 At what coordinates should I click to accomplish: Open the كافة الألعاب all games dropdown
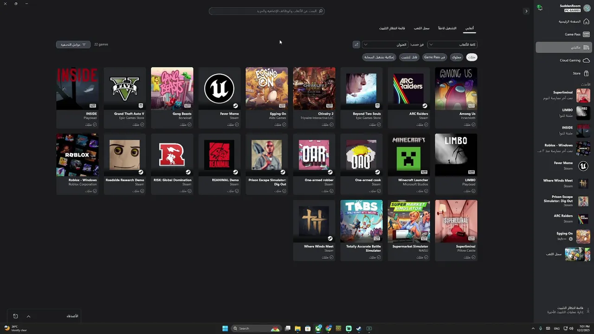point(452,45)
